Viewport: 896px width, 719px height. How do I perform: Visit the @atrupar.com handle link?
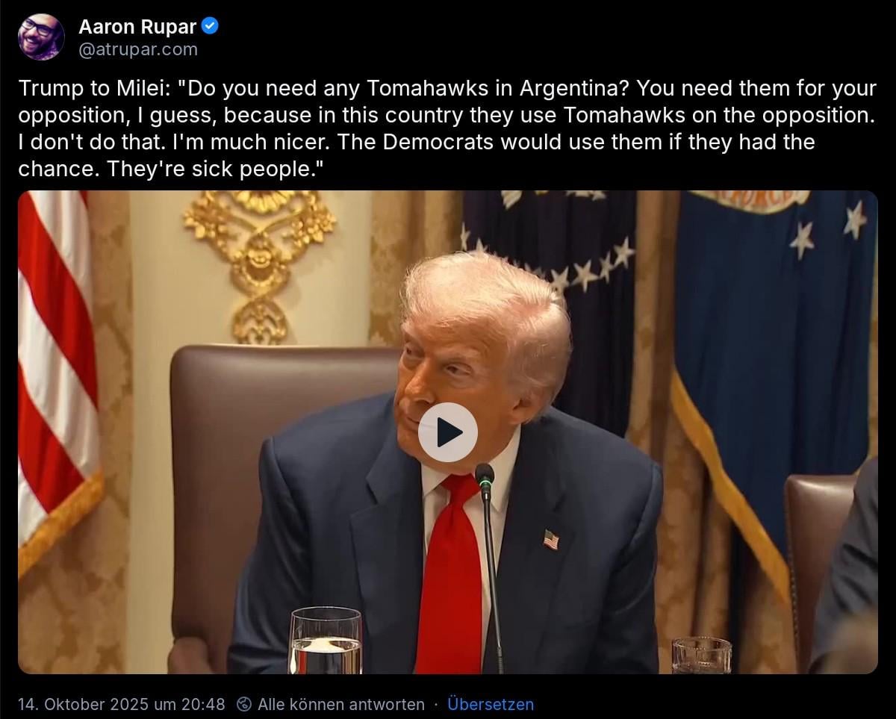[138, 49]
